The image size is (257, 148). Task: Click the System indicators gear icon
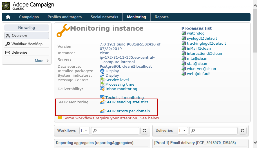click(x=102, y=75)
